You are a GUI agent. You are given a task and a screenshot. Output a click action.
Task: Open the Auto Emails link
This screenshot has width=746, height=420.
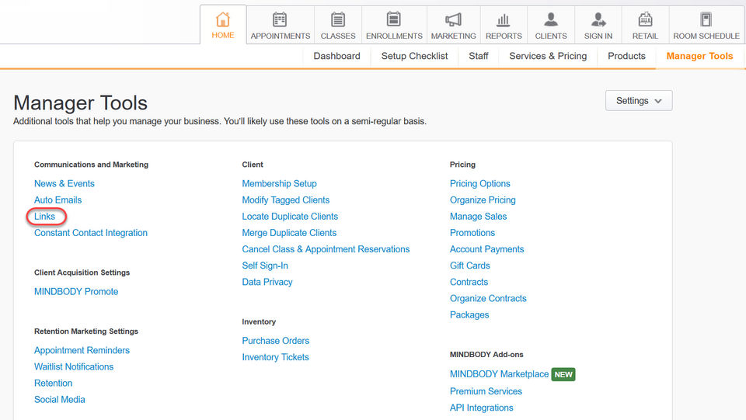58,200
